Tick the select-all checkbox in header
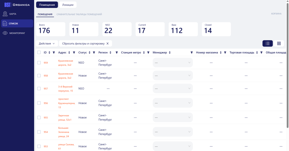This screenshot has height=151, width=289. (x=39, y=53)
